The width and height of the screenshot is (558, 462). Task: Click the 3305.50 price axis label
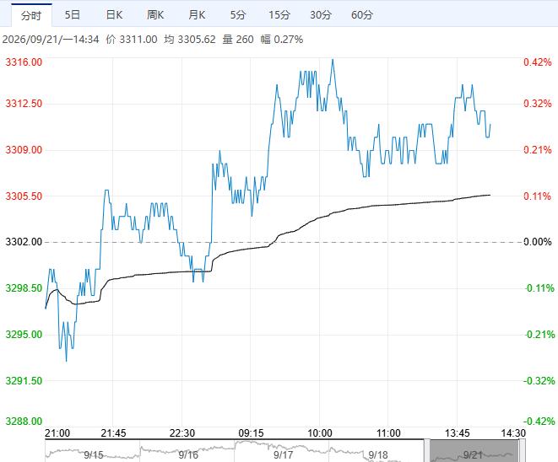(x=24, y=196)
